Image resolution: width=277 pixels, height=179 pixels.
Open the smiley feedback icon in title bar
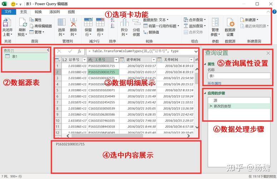click(13, 4)
